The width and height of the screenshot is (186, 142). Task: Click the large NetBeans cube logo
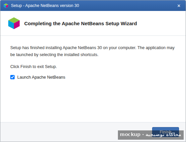tap(14, 23)
